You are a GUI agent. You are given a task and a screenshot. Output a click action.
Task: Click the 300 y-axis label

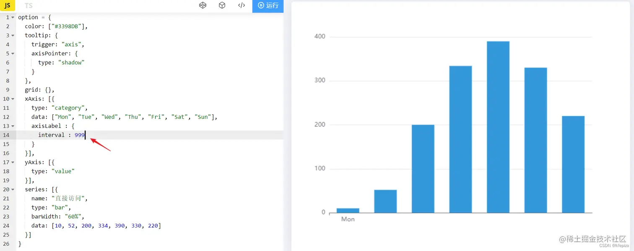[320, 80]
